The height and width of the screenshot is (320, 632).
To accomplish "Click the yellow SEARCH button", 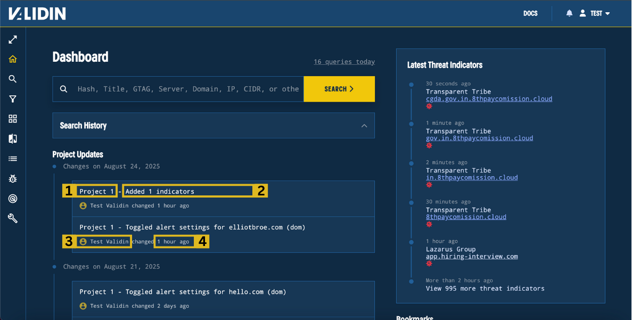I will click(339, 89).
